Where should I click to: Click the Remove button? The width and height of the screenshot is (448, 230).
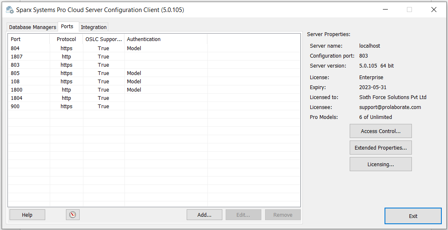(282, 215)
